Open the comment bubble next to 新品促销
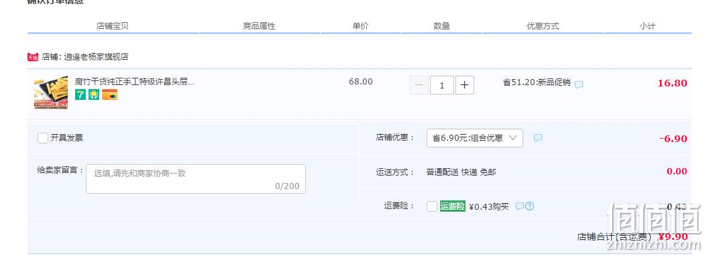This screenshot has height=256, width=707. point(579,84)
